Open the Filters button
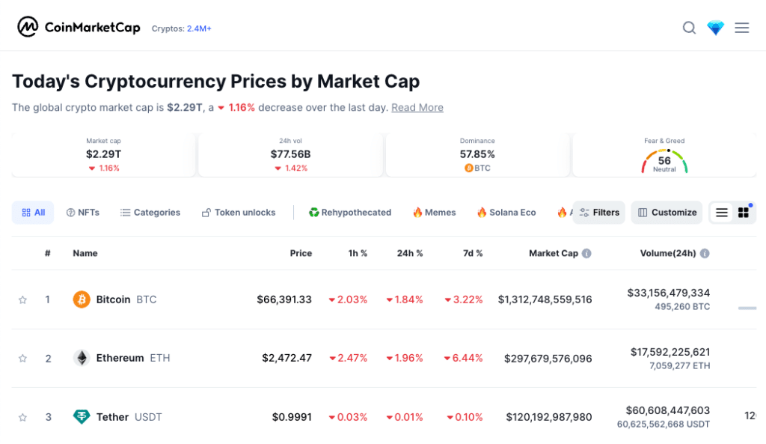The image size is (766, 444). 599,212
